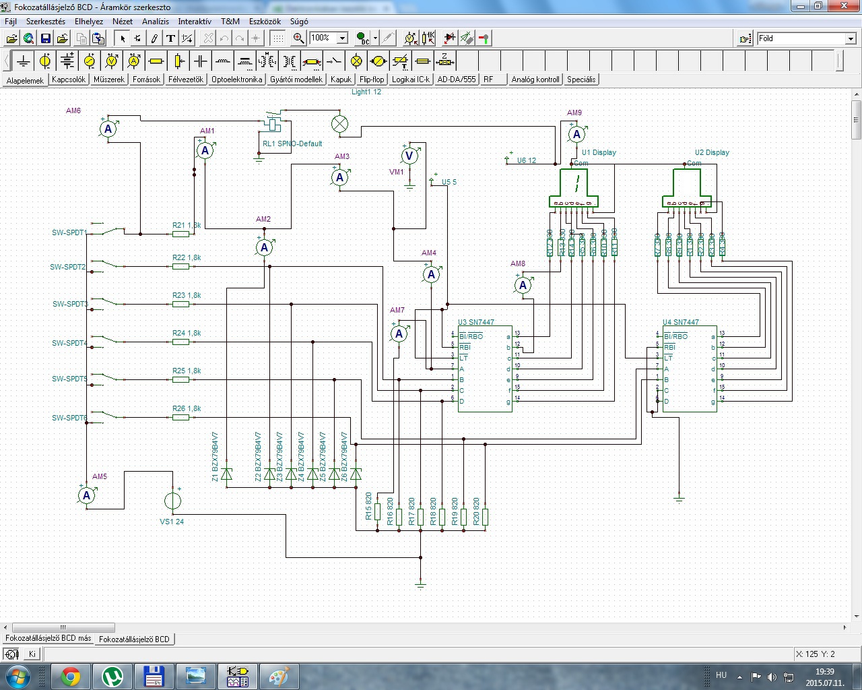Pick the wire drawing pencil tool

click(154, 38)
